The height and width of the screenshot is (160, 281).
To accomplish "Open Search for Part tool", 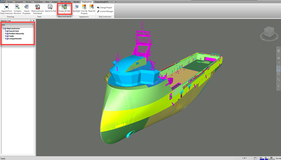I will pyautogui.click(x=50, y=7).
